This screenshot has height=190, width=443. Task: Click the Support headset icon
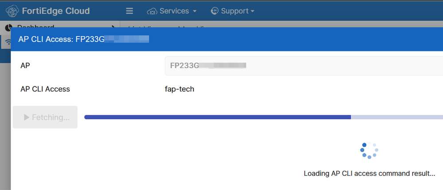(x=215, y=11)
